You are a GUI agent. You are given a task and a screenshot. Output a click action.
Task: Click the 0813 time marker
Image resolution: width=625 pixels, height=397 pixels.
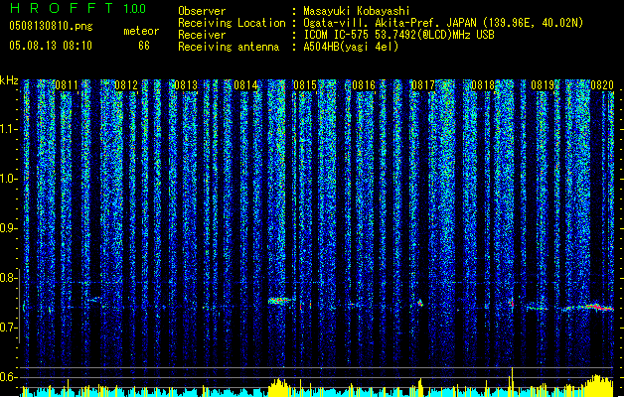(x=186, y=85)
